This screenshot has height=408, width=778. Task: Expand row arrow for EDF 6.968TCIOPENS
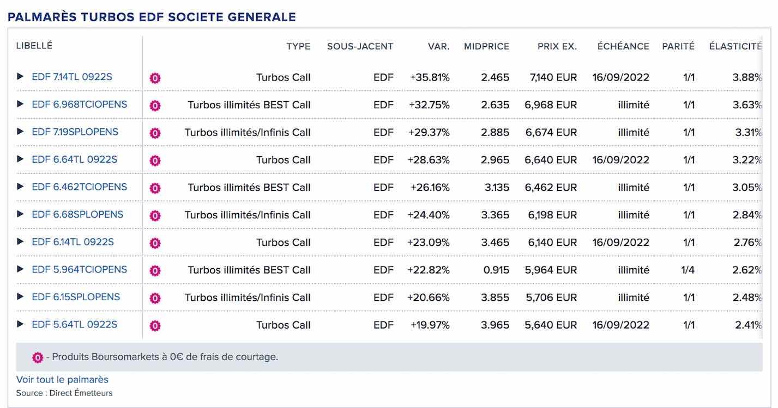(x=20, y=104)
